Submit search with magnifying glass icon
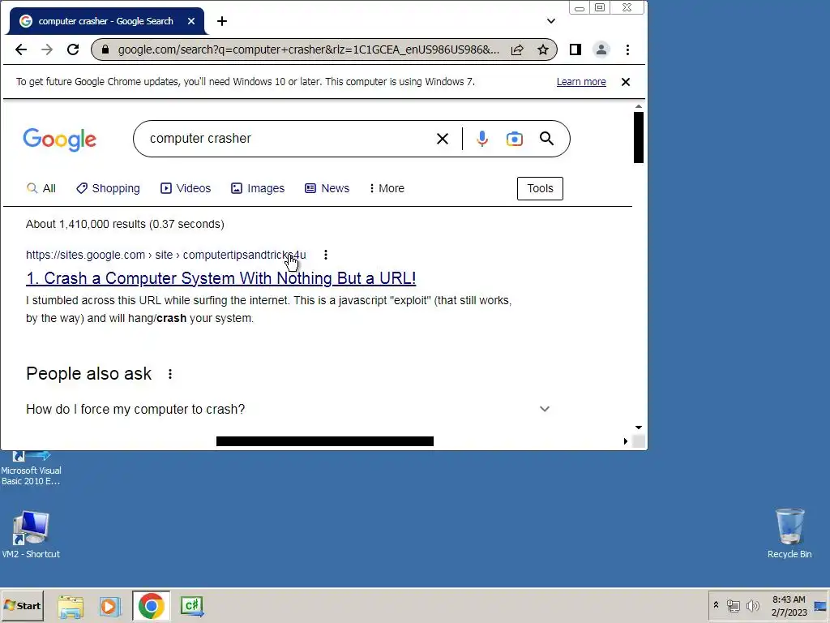 coord(547,139)
